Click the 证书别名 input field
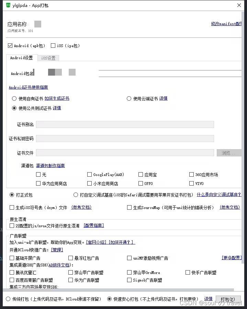The image size is (247, 309). pyautogui.click(x=125, y=124)
